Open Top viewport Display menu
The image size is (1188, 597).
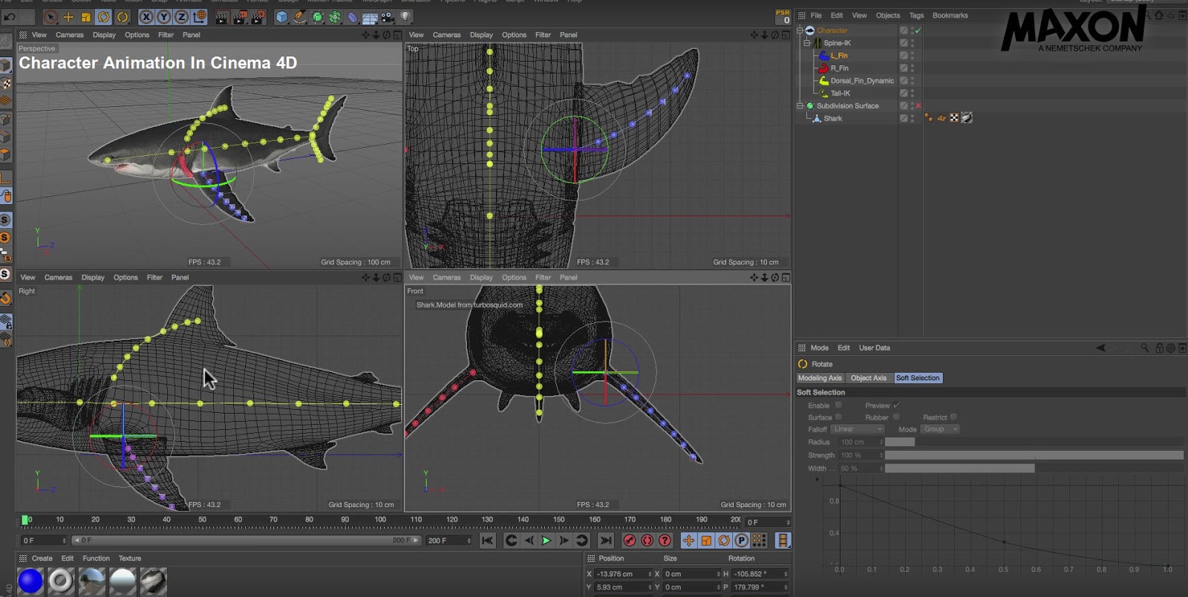[x=481, y=35]
